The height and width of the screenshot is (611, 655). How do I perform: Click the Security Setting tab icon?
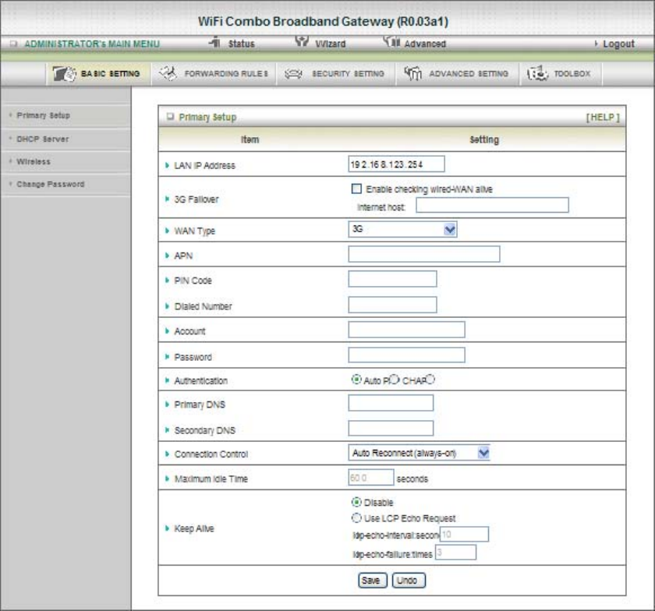coord(293,74)
